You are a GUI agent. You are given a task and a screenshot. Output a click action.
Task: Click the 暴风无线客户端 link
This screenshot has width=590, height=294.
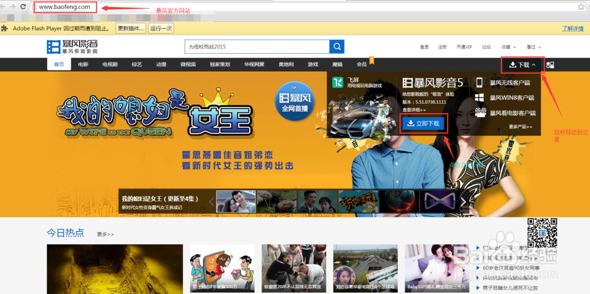pos(510,82)
